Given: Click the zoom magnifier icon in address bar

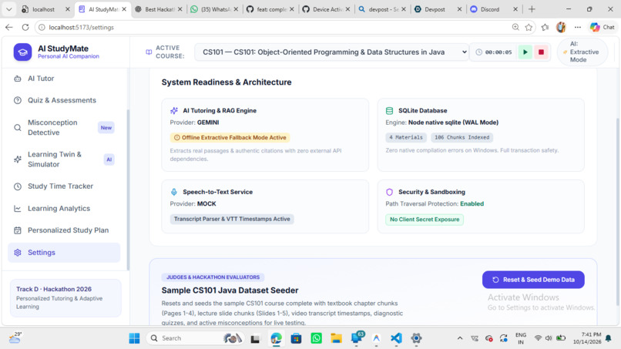Looking at the screenshot, I should [x=515, y=27].
